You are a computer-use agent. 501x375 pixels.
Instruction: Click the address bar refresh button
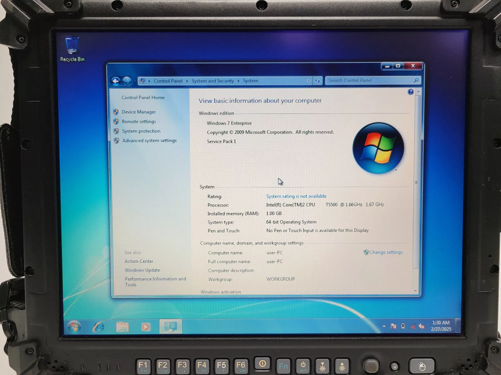point(317,81)
